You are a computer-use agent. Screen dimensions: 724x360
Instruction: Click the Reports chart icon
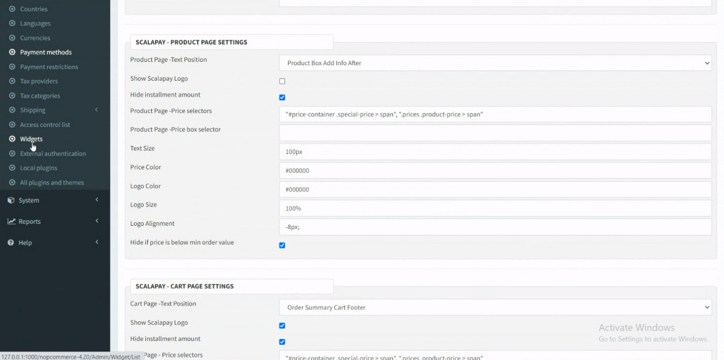pos(11,221)
